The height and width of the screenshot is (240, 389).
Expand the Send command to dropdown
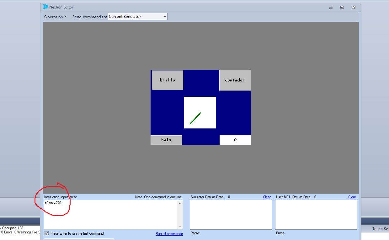tap(165, 17)
